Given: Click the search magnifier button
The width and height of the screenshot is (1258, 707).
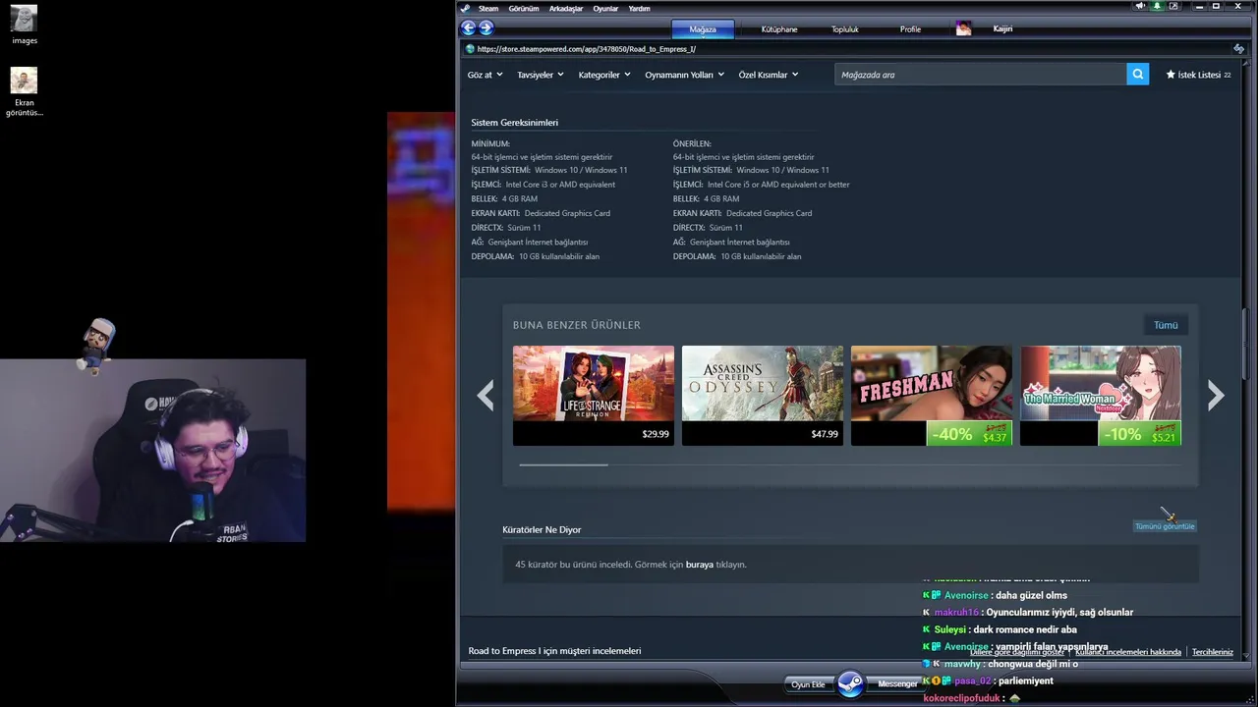Looking at the screenshot, I should 1137,75.
